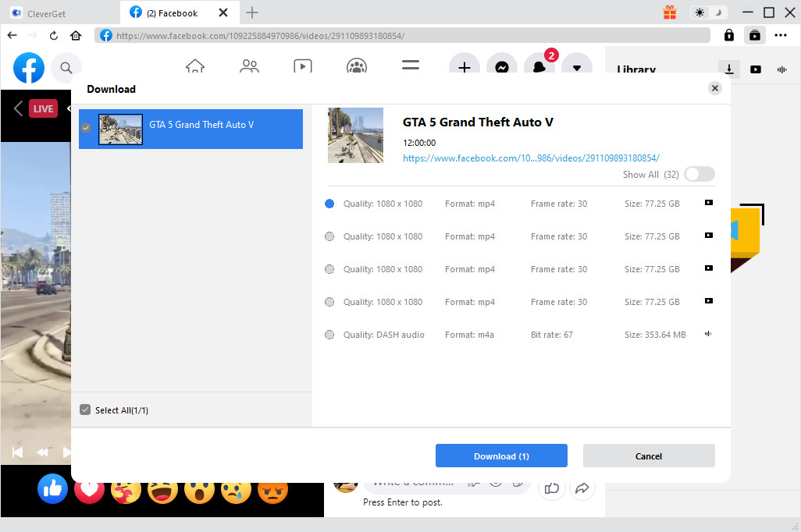Click audio icon on DASH audio row
Screen dimensions: 801x532
(x=708, y=333)
